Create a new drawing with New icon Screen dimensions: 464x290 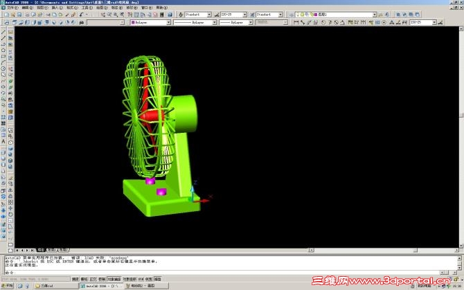[x=6, y=15]
